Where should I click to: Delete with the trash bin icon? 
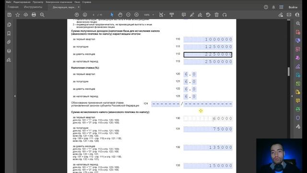(216, 15)
